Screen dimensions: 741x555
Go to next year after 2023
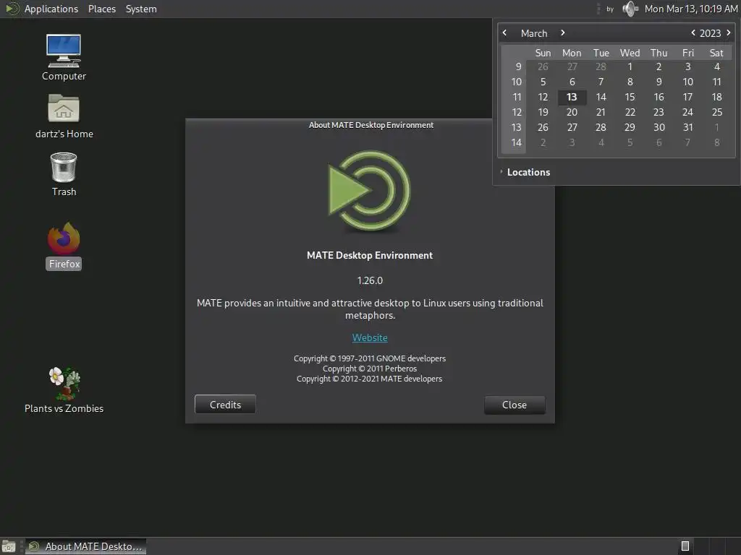coord(728,33)
